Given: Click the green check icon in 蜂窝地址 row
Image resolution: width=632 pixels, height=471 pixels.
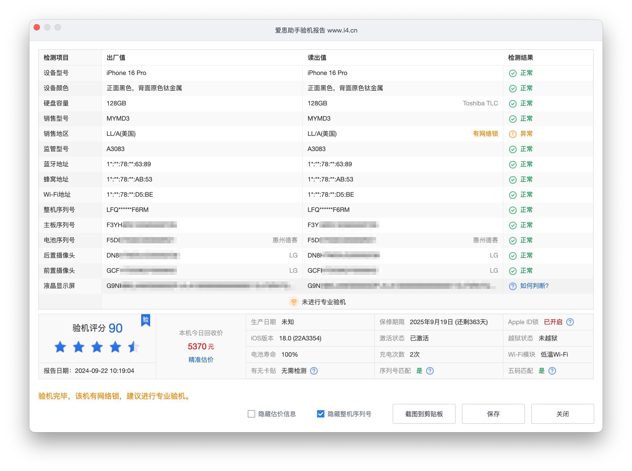Looking at the screenshot, I should (512, 180).
